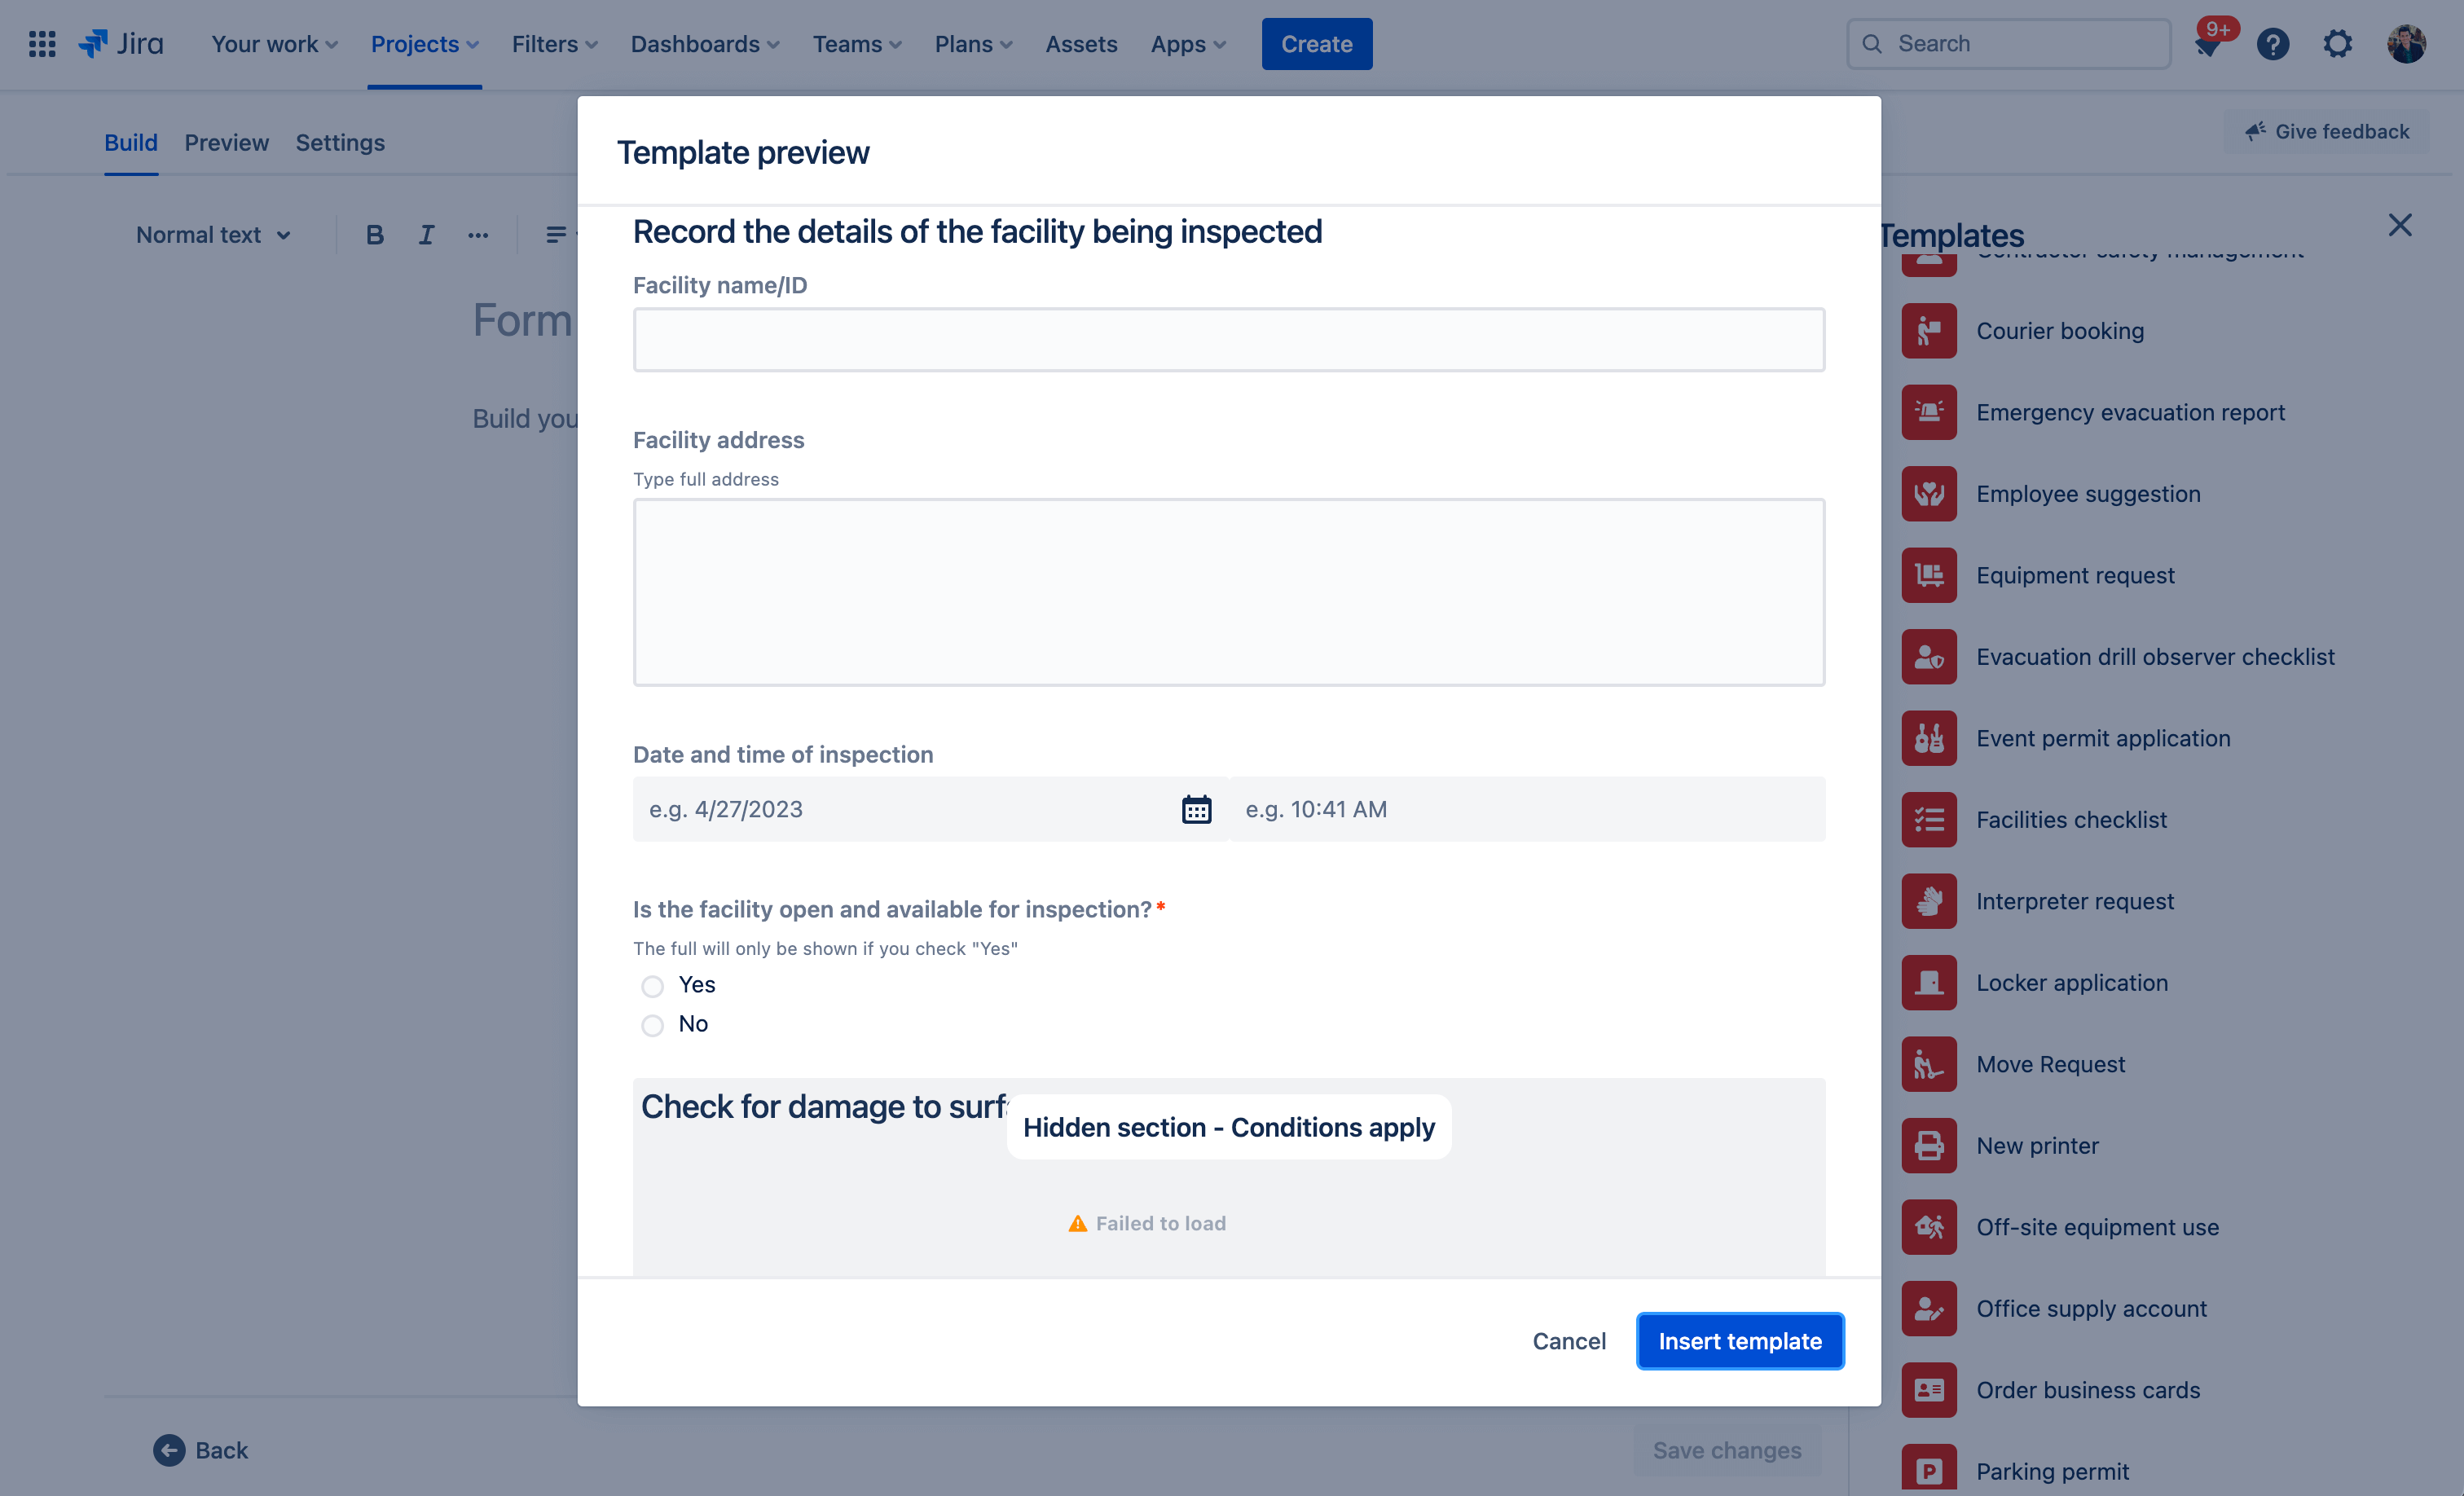Click the Build tab

pyautogui.click(x=130, y=141)
